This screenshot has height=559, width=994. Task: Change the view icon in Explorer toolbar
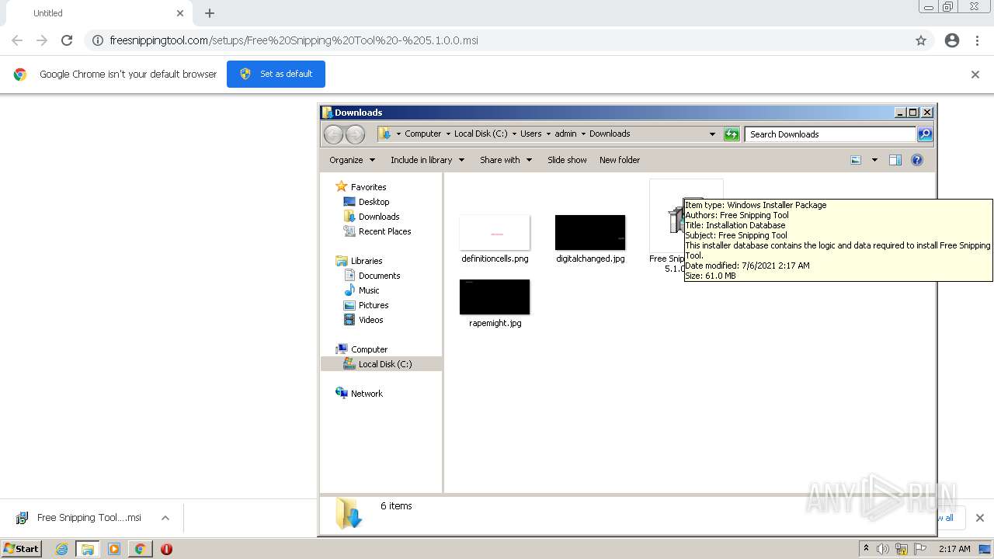point(856,160)
